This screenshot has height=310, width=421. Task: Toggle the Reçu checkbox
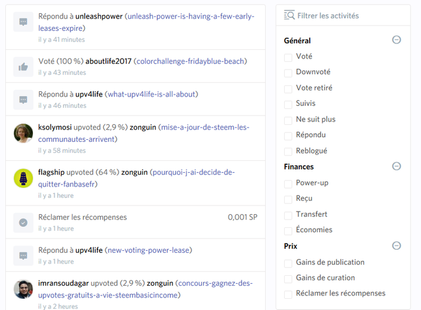288,200
